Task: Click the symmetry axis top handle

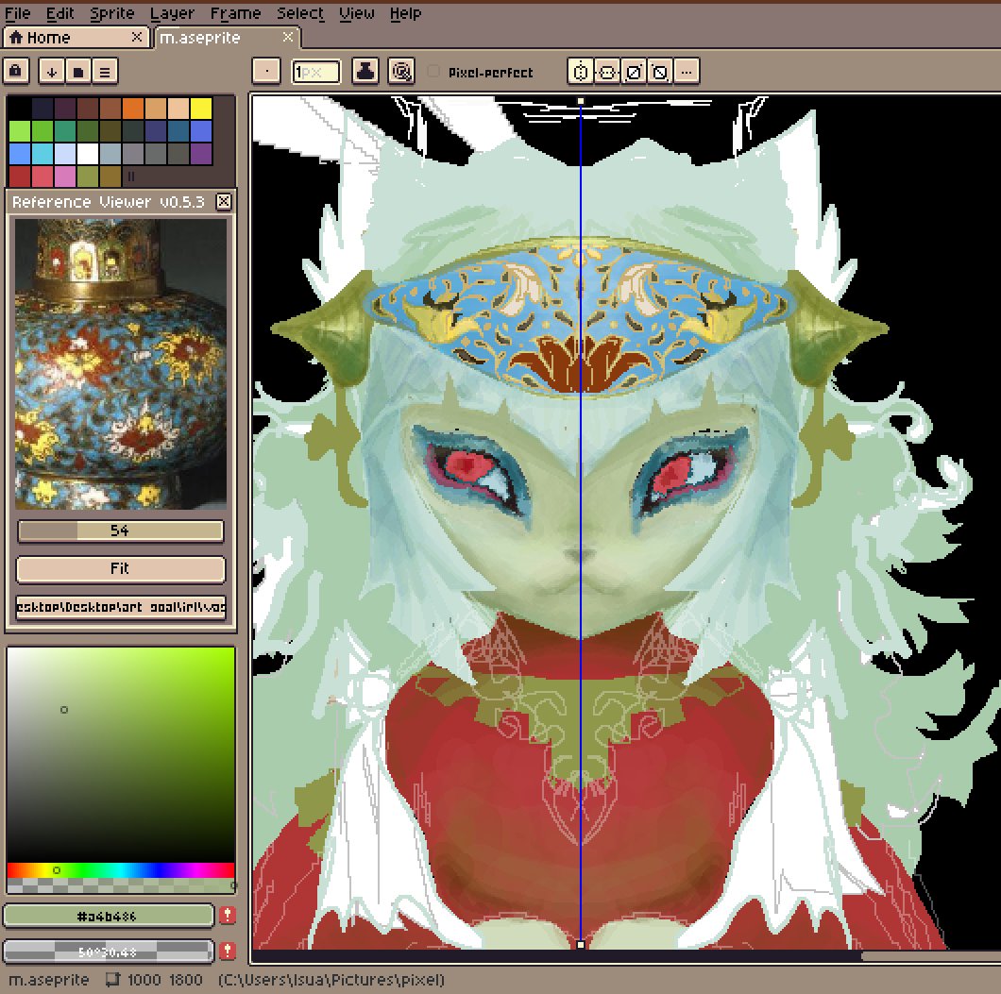Action: pyautogui.click(x=581, y=101)
